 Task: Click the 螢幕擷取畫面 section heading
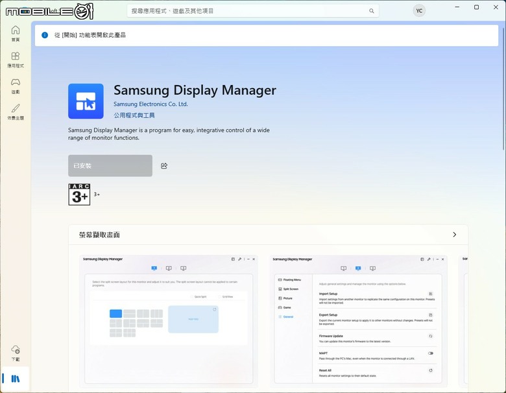99,235
